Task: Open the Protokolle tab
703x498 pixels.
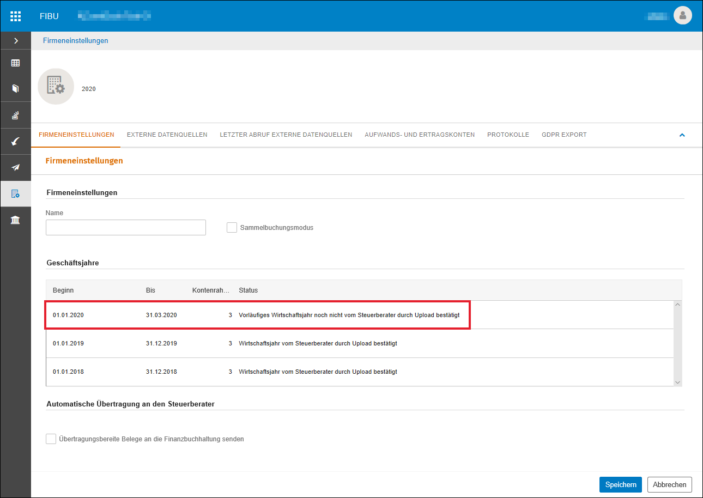Action: (508, 135)
